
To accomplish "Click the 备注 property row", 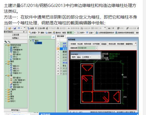I will (x=62, y=66).
